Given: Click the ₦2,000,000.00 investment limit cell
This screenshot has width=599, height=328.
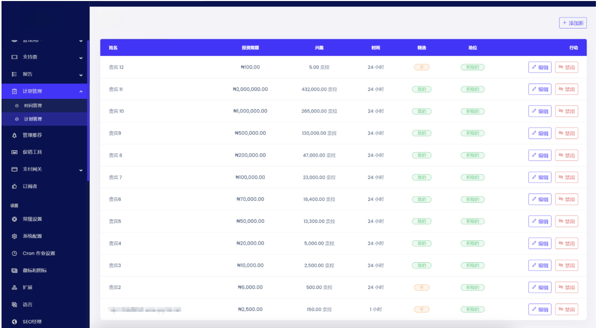Looking at the screenshot, I should pos(250,89).
